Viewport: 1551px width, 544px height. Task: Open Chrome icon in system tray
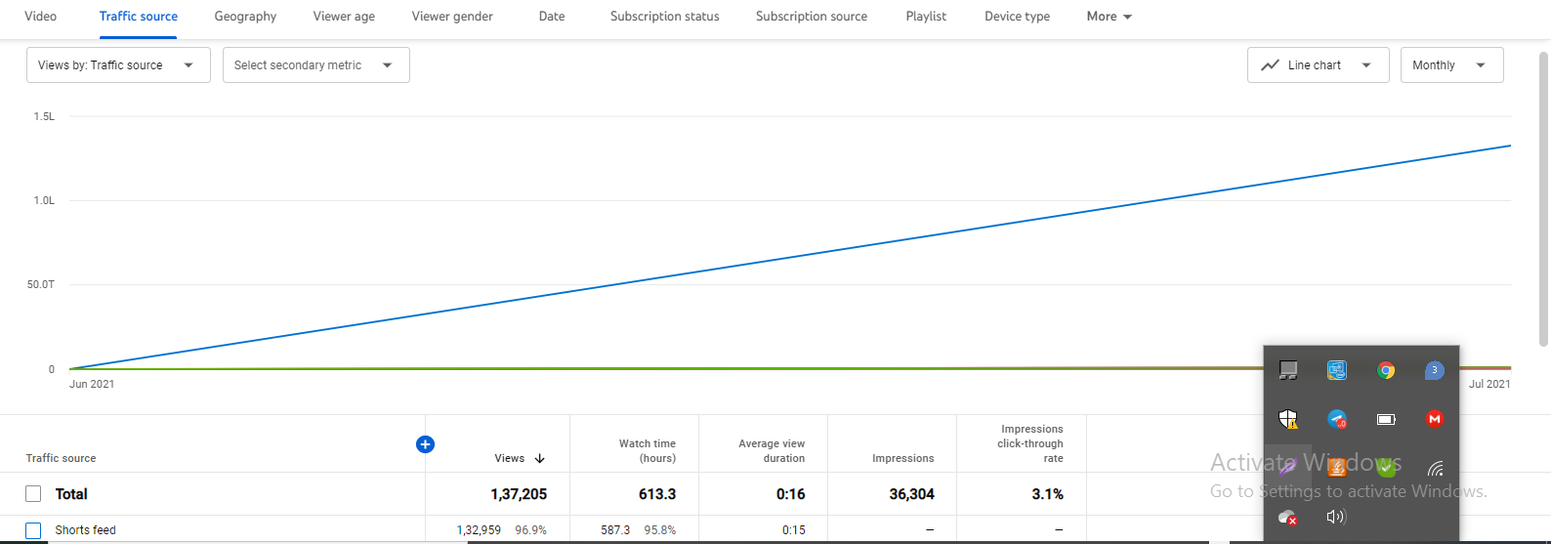point(1385,370)
